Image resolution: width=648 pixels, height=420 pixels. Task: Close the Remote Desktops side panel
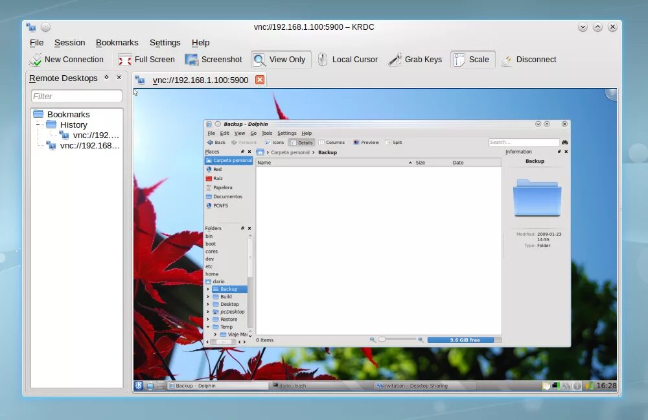pyautogui.click(x=119, y=77)
